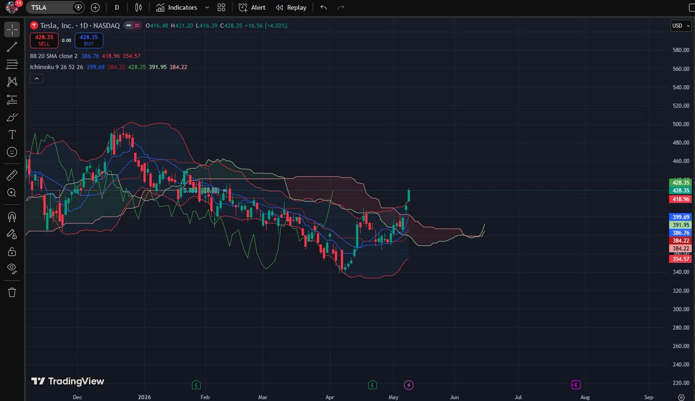Toggle magnet mode snapping

pos(12,217)
